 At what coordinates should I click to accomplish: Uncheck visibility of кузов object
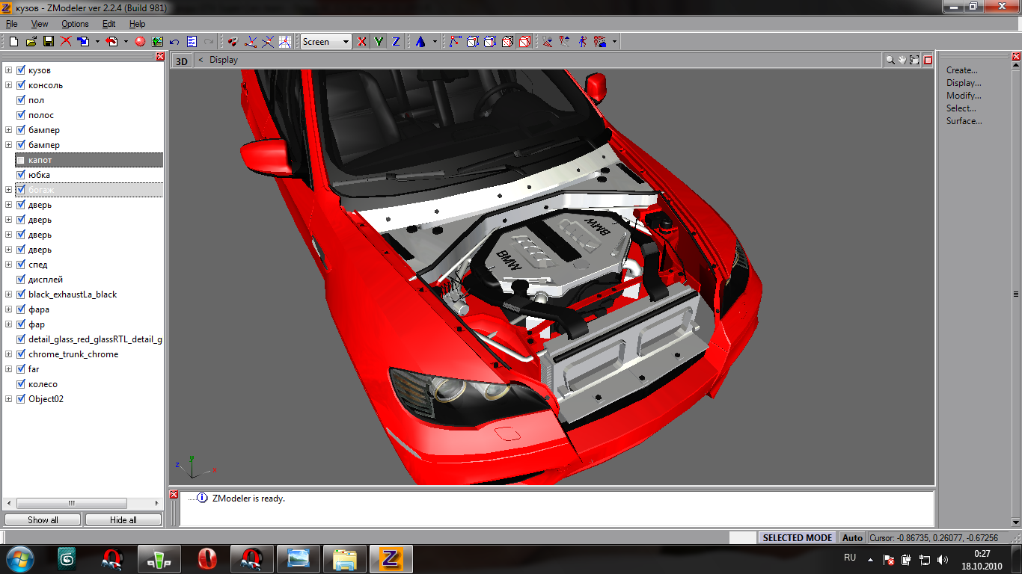(21, 70)
